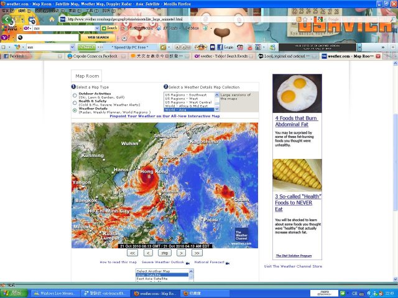Click the stop animation button
The height and width of the screenshot is (298, 398).
tap(165, 253)
